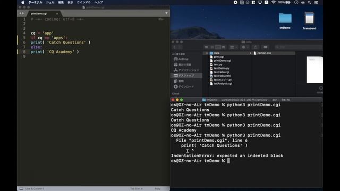This screenshot has height=191, width=340.
Task: Click the 'CQ Academy' string on line 8
Action: [61, 52]
